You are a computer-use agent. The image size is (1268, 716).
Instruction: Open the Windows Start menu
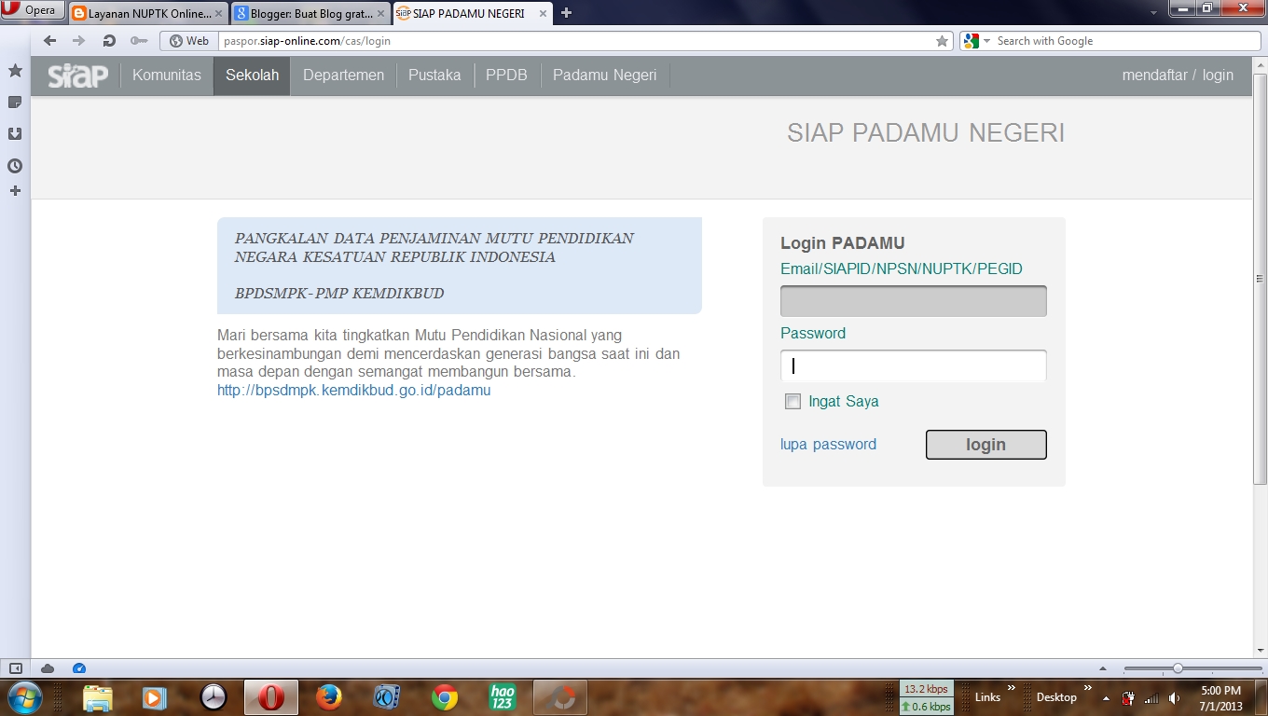(x=24, y=696)
